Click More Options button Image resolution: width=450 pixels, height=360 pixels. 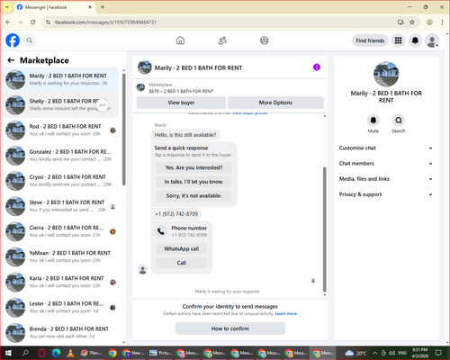coord(275,103)
